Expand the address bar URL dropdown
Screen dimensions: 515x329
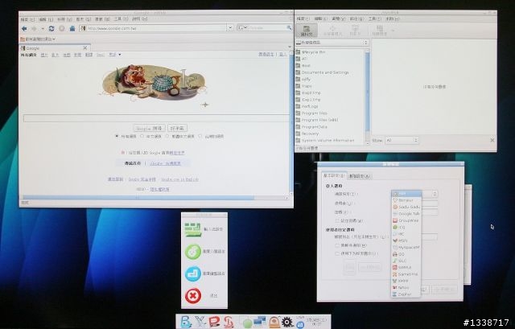tap(230, 28)
